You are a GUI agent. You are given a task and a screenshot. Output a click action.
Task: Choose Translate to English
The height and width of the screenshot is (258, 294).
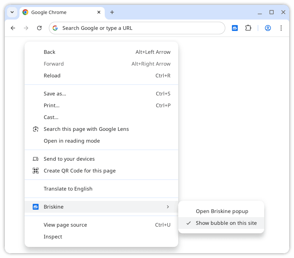(68, 188)
